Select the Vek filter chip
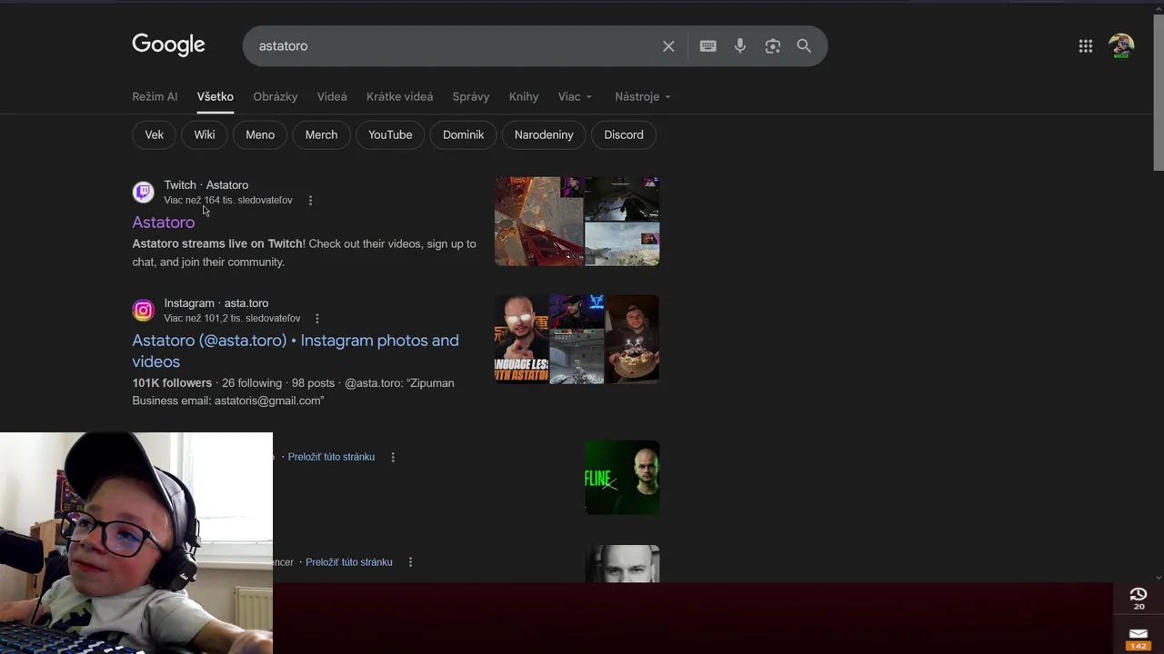Image resolution: width=1164 pixels, height=654 pixels. point(155,134)
